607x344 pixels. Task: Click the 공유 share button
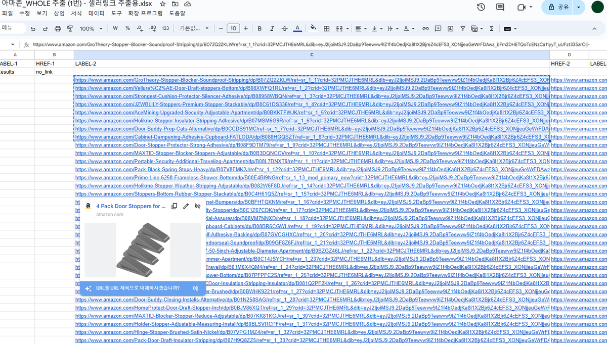[557, 7]
